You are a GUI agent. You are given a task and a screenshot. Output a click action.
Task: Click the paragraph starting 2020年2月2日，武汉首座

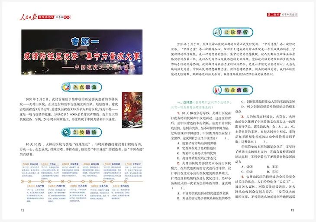tap(69, 109)
